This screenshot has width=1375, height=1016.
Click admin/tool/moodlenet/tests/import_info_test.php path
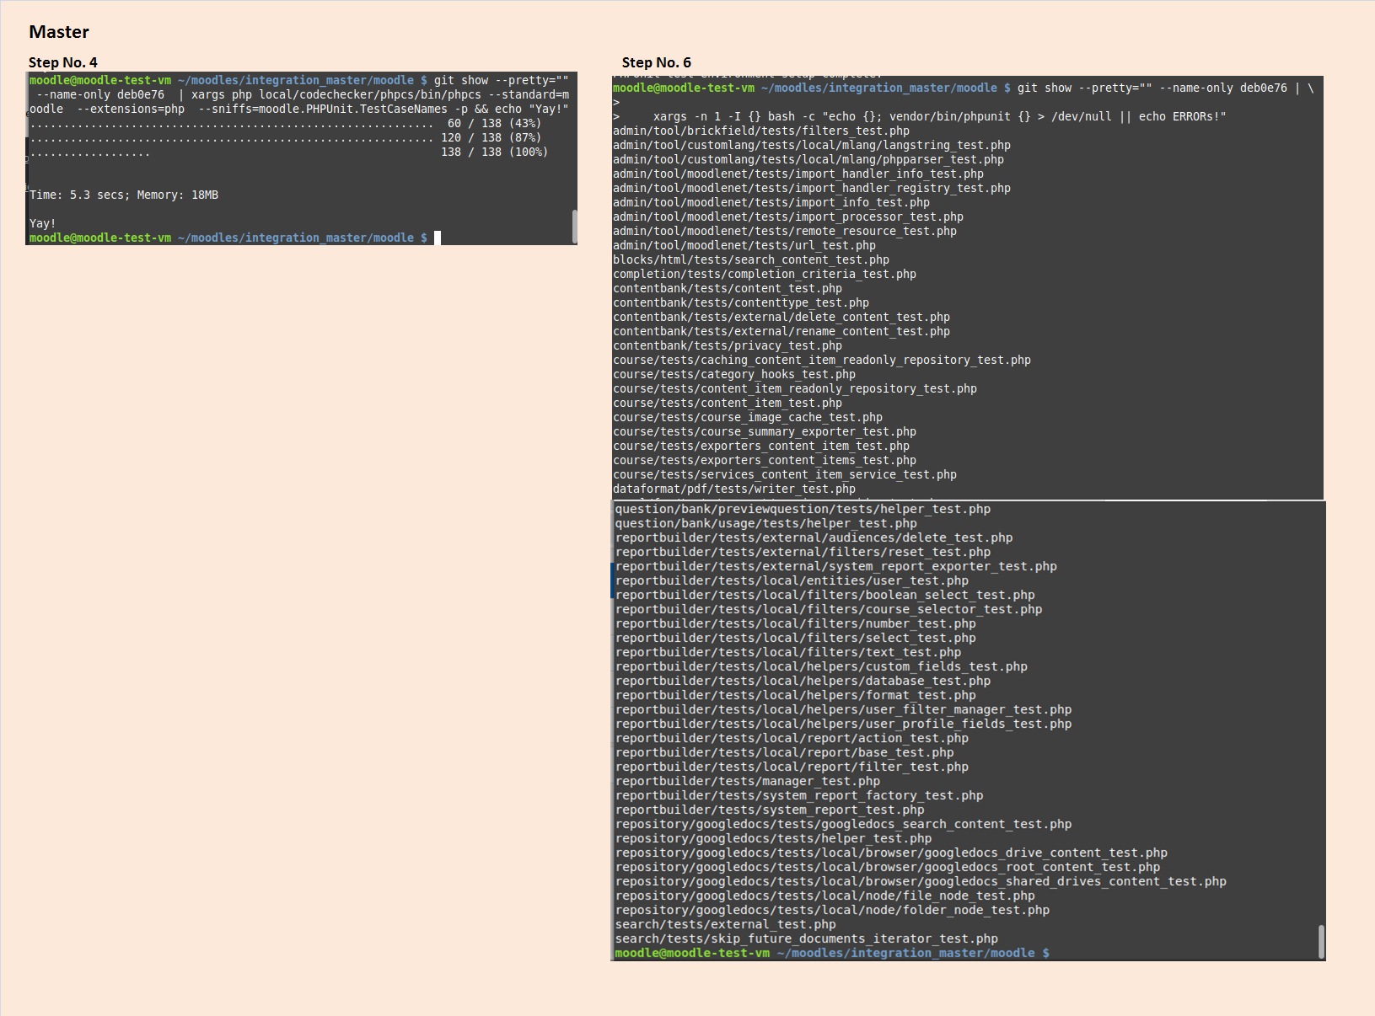click(771, 202)
